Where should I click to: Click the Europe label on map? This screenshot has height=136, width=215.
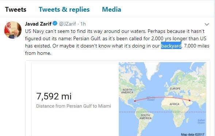pos(175,88)
